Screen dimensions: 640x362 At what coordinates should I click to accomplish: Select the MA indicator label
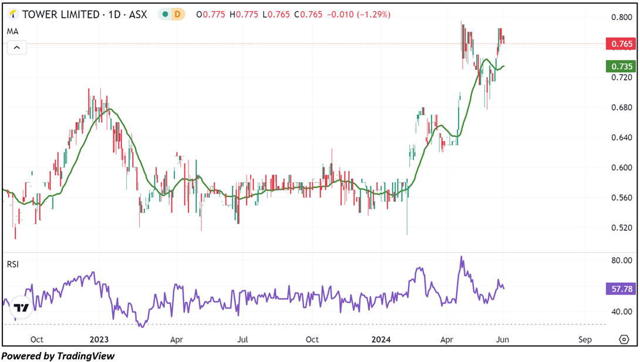[13, 32]
